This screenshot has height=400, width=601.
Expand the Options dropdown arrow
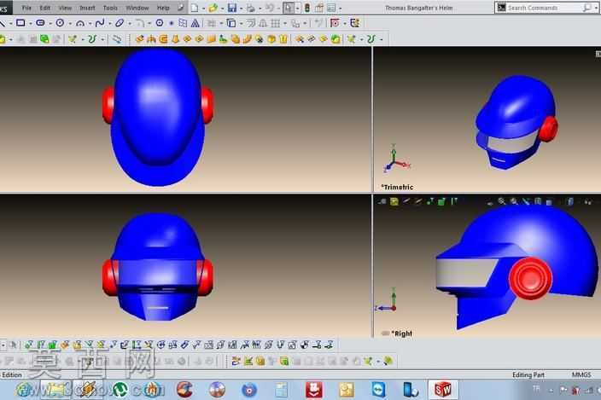(340, 8)
